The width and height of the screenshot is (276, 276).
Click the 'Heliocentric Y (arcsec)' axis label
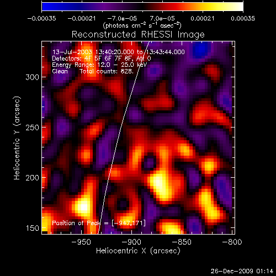[x=17, y=138]
